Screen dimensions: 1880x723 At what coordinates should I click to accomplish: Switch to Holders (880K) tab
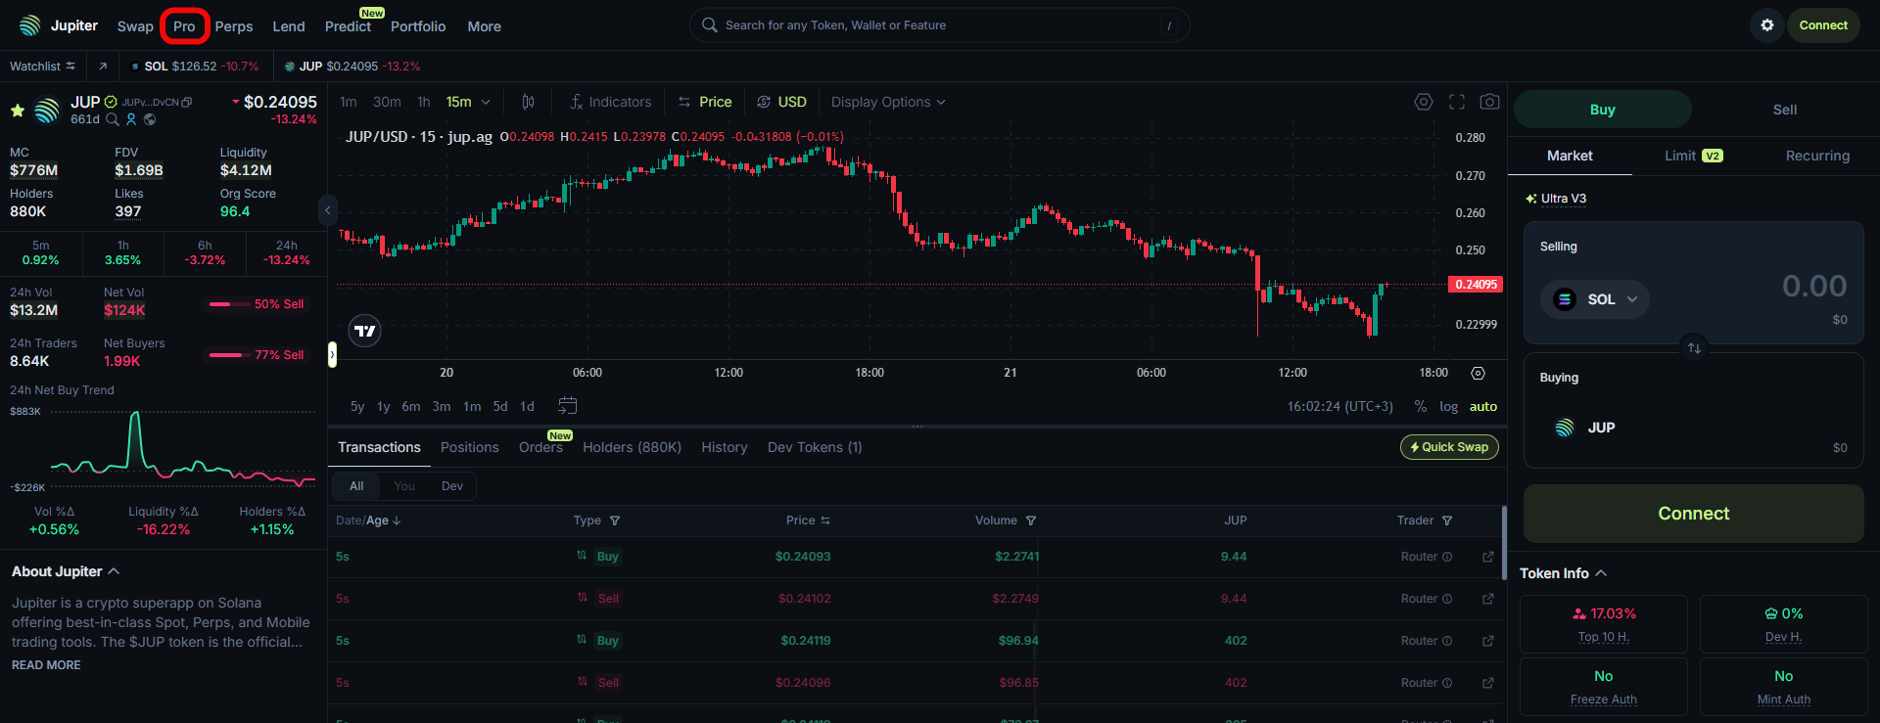tap(632, 447)
